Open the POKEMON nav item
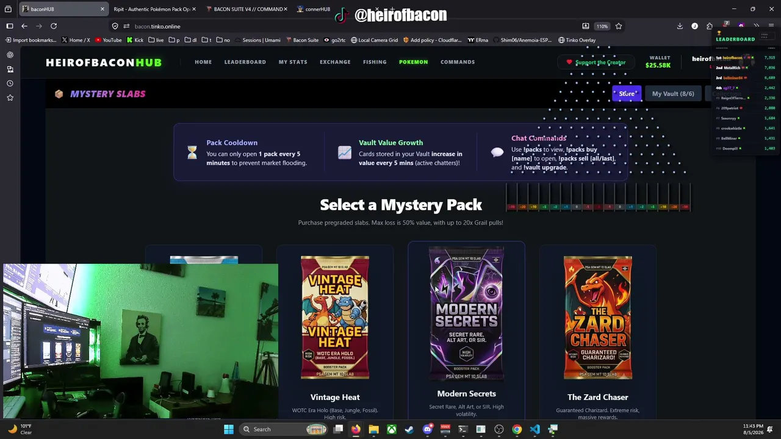This screenshot has height=439, width=781. click(x=413, y=62)
